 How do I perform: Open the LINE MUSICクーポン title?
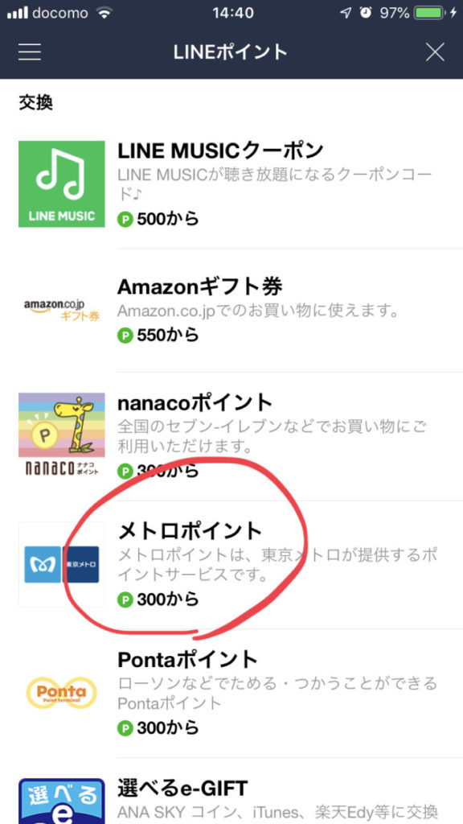(x=220, y=152)
